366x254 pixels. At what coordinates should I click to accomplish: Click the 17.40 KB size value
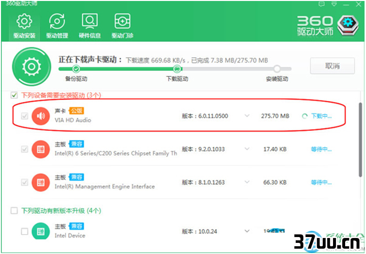[x=275, y=149]
